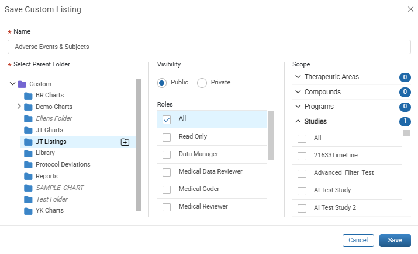Image resolution: width=418 pixels, height=254 pixels.
Task: Select the purple Custom root folder icon
Action: (x=22, y=84)
